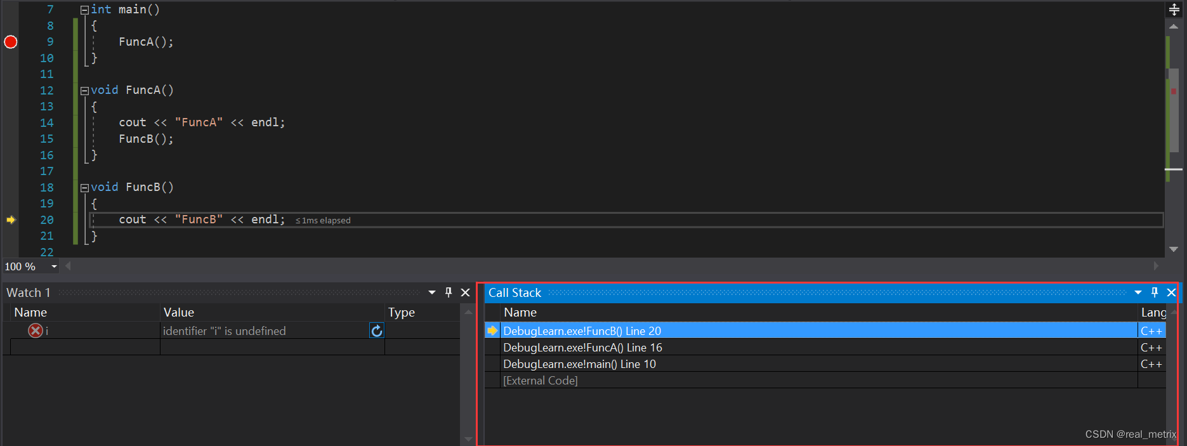The width and height of the screenshot is (1187, 446).
Task: Click the "FuncB" string literal on line 20
Action: 199,220
